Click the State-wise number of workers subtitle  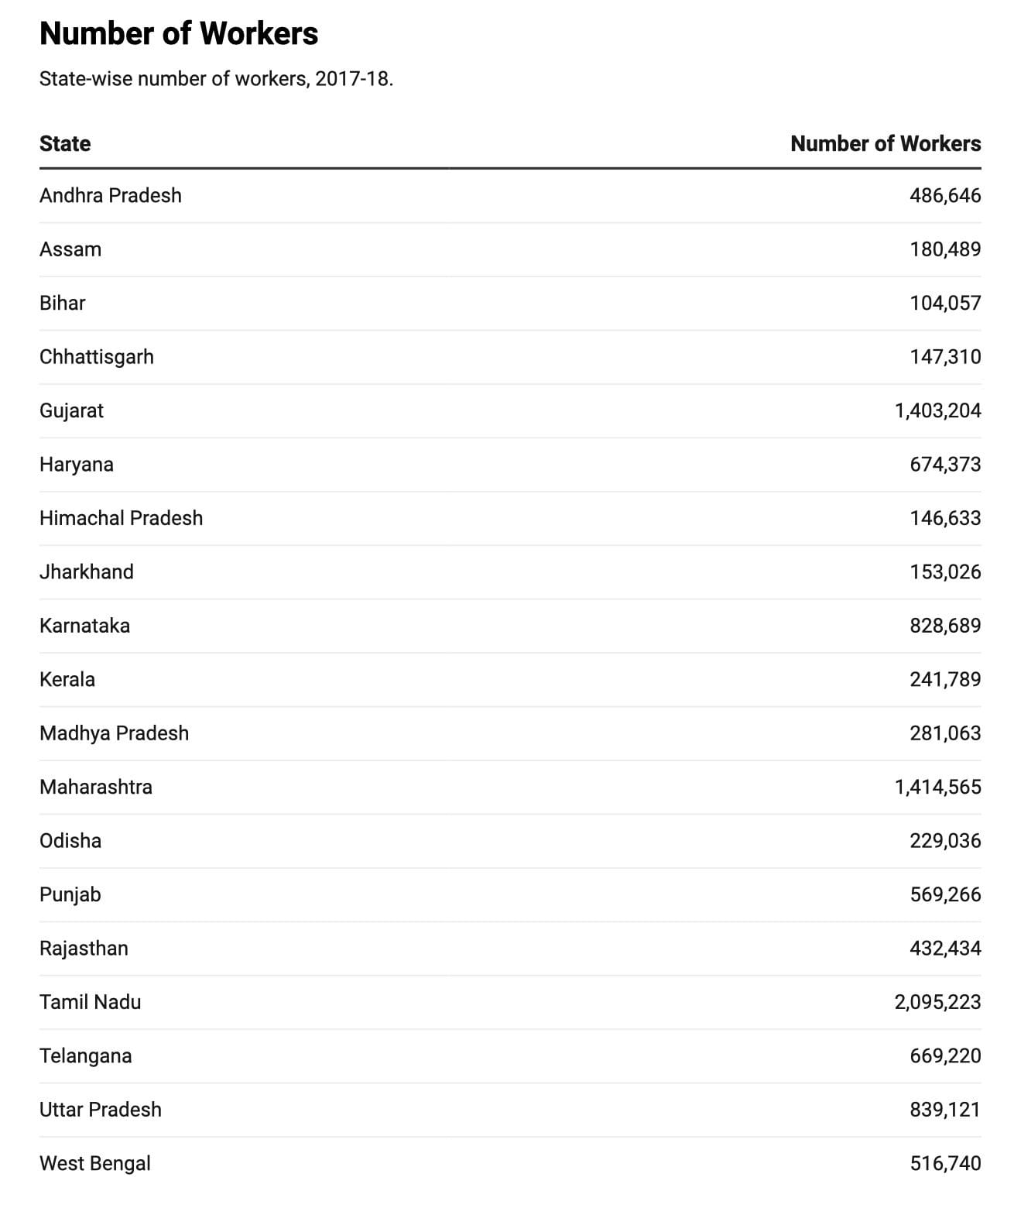coord(216,79)
